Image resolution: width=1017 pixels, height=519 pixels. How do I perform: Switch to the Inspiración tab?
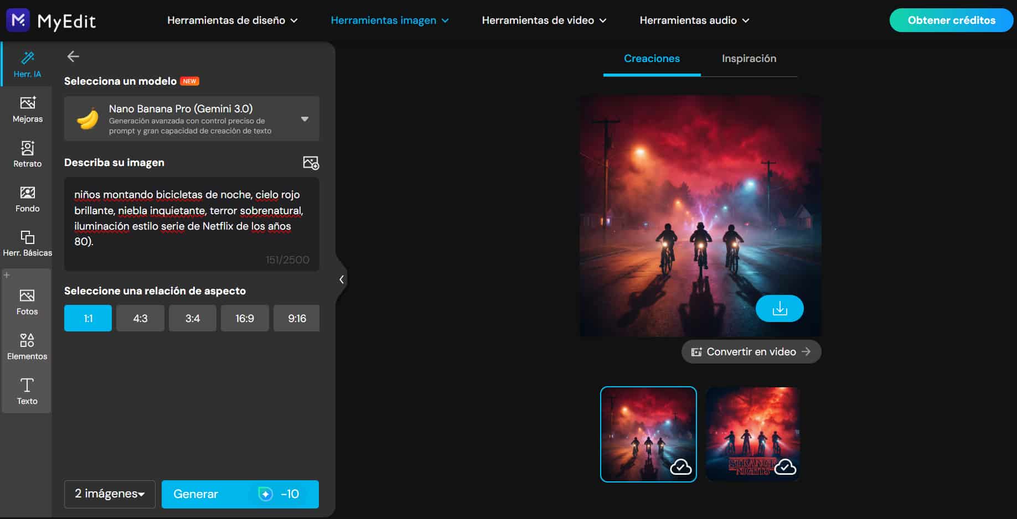[748, 58]
